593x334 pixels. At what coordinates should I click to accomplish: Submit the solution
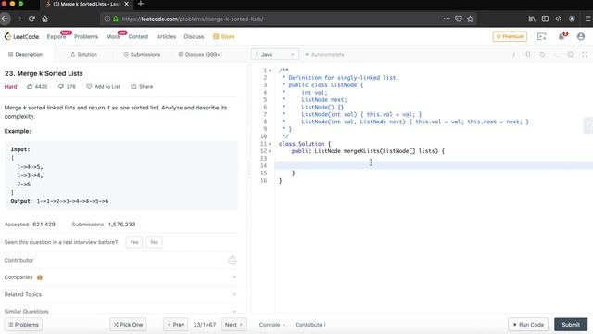571,325
